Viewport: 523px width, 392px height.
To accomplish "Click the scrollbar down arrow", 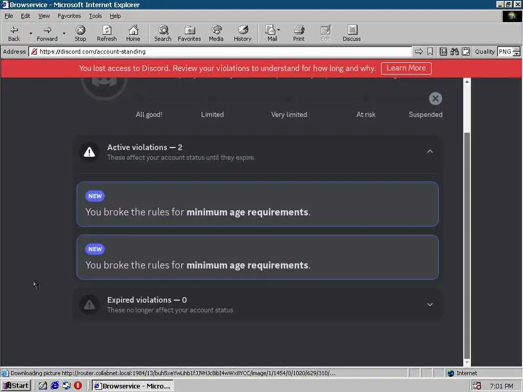I will pyautogui.click(x=467, y=362).
